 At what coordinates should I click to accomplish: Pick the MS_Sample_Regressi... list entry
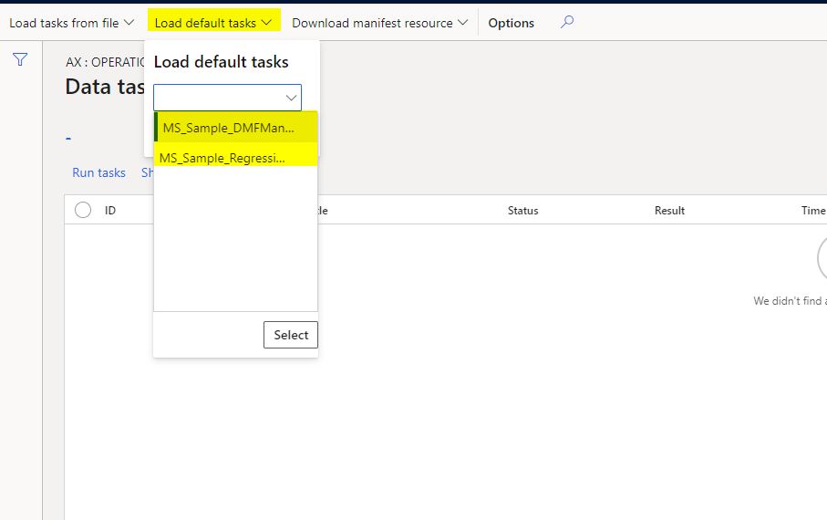[x=222, y=158]
